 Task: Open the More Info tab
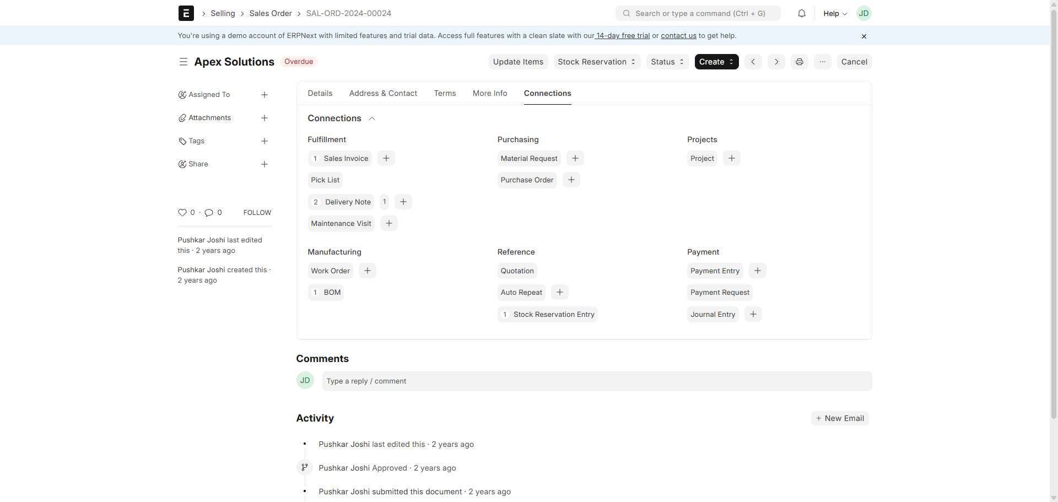(490, 93)
